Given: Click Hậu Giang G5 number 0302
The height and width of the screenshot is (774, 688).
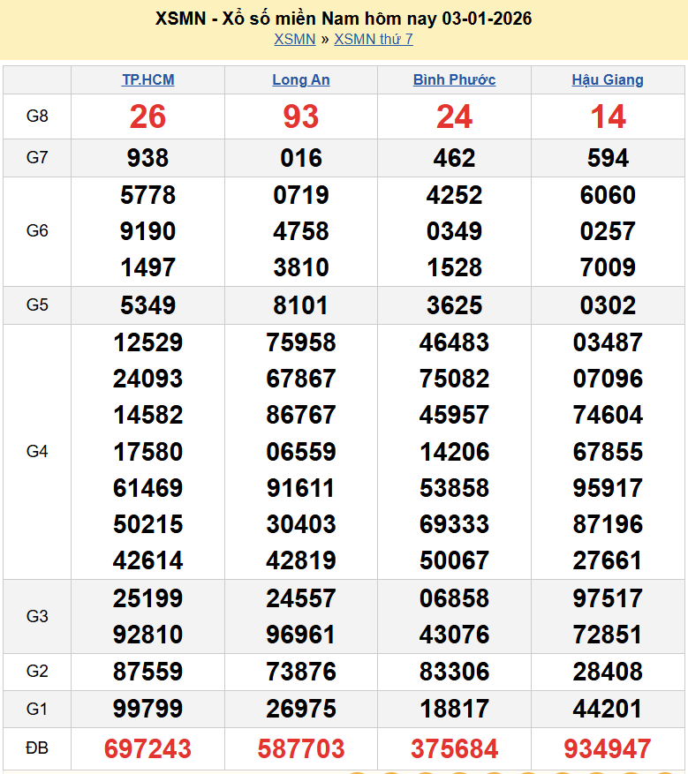Looking at the screenshot, I should point(608,305).
